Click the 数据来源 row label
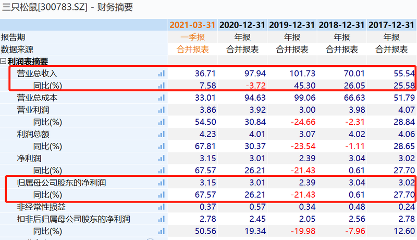The image size is (417, 240). tap(17, 49)
